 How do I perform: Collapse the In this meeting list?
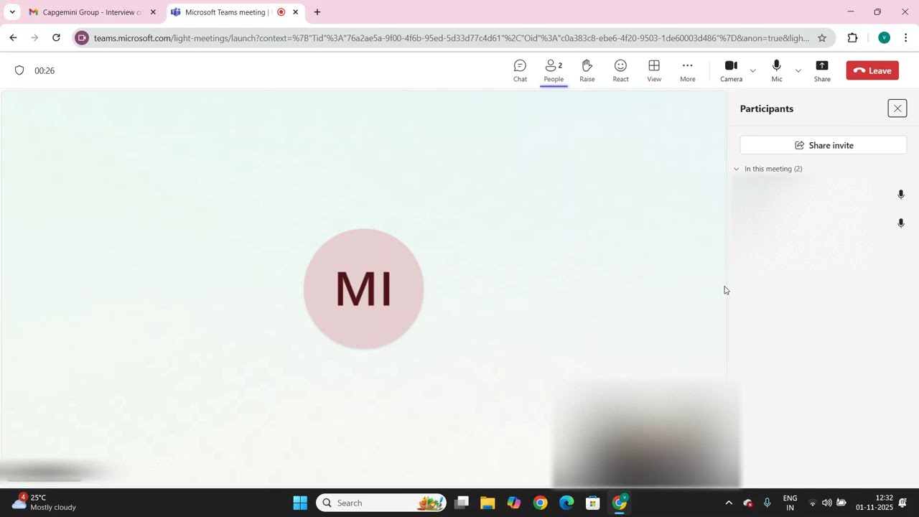click(x=736, y=169)
